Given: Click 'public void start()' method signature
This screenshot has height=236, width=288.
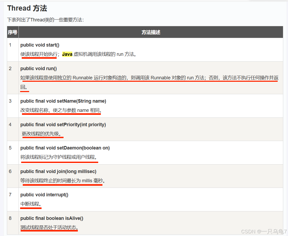Looking at the screenshot, I should point(40,45).
